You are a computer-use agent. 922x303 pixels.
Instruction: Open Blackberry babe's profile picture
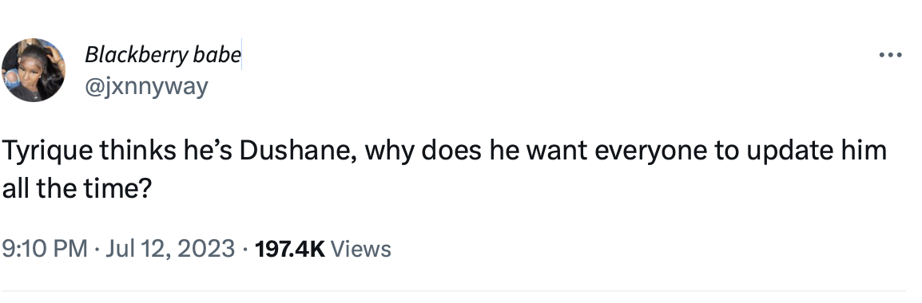34,70
